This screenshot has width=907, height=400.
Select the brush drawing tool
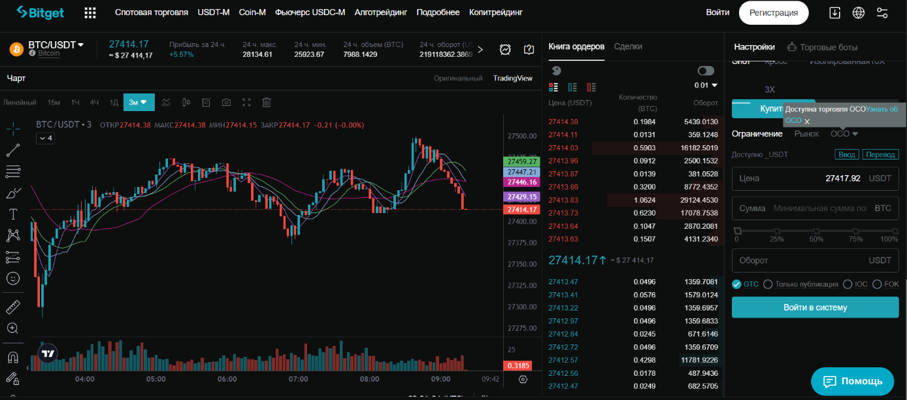(12, 193)
